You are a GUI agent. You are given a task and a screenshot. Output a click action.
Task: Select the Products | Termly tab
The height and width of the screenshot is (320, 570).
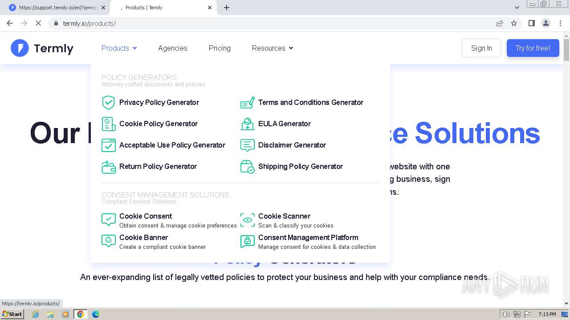coord(163,8)
